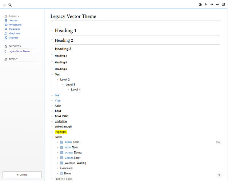Click the TODO marker label
Image resolution: width=228 pixels, height=181 pixels.
pos(68,142)
